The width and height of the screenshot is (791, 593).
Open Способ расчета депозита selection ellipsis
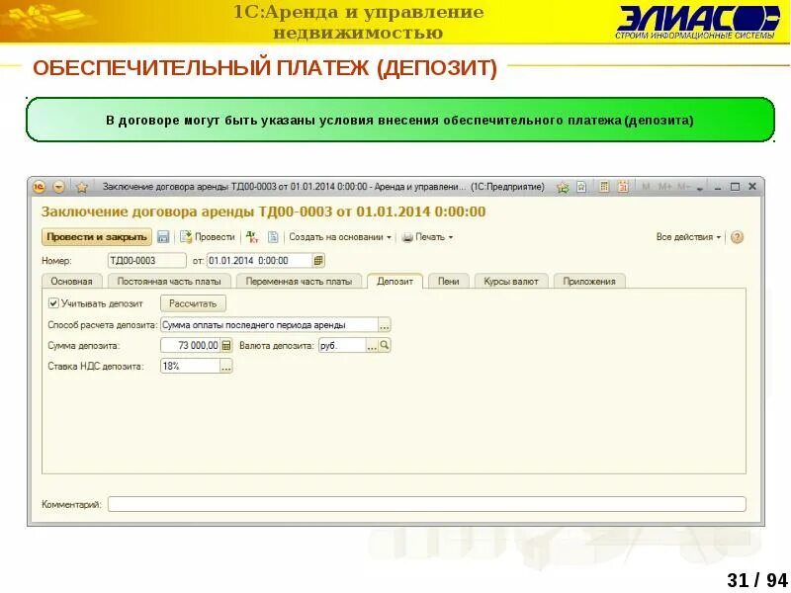tap(385, 326)
